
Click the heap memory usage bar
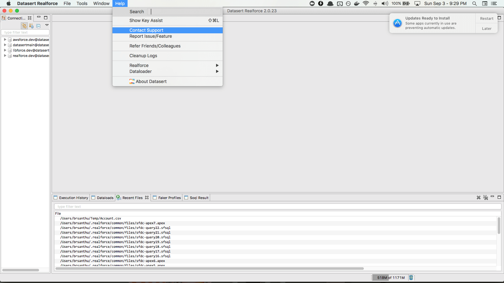(x=391, y=278)
